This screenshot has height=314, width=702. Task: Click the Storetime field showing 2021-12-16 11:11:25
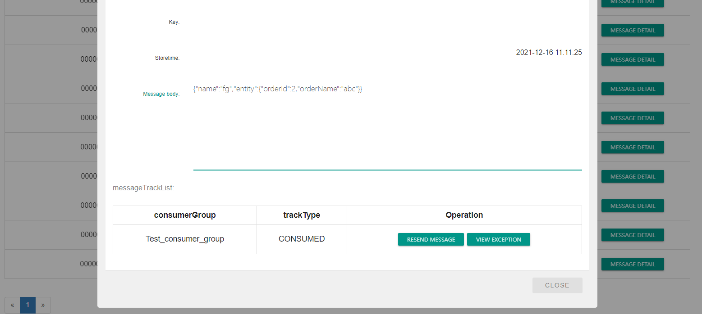(387, 53)
